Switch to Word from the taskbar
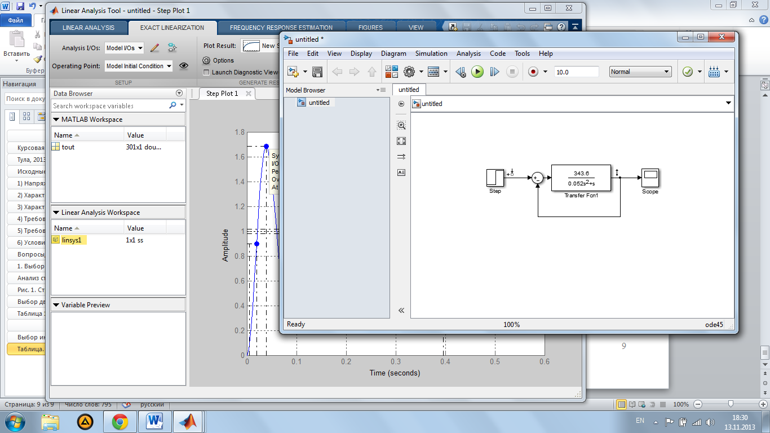770x433 pixels. [x=154, y=421]
